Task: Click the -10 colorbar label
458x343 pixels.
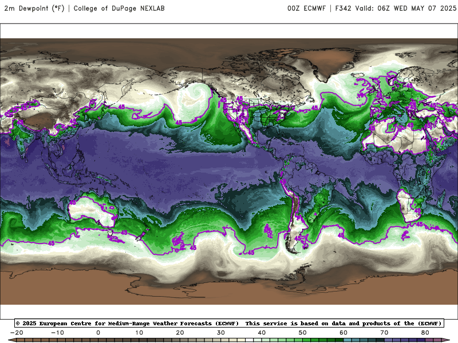Action: 57,333
